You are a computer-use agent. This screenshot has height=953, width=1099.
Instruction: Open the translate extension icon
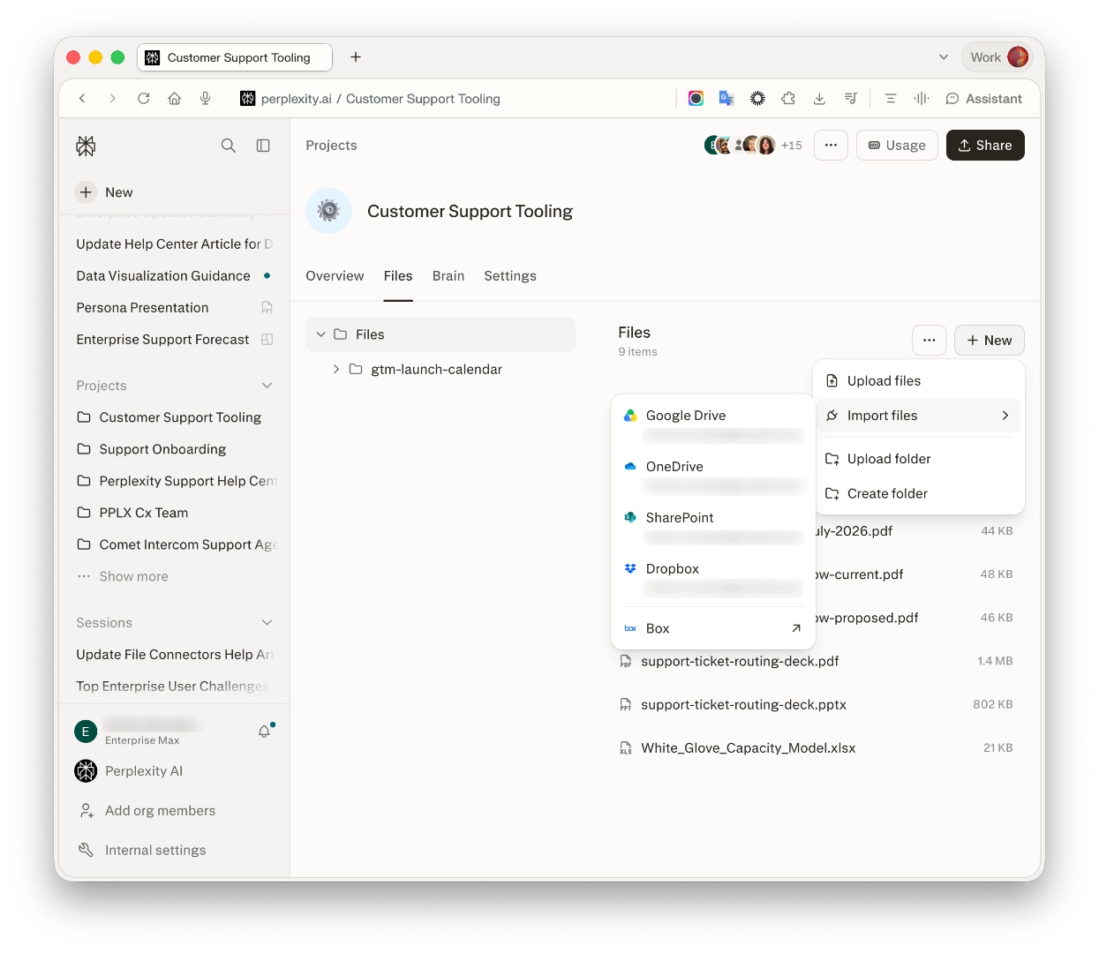coord(726,99)
